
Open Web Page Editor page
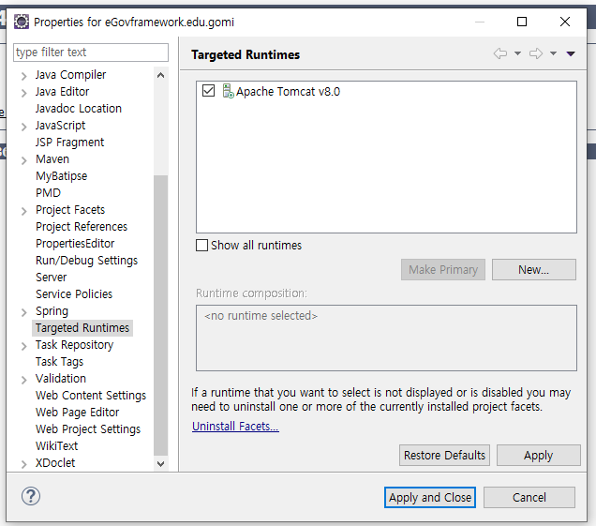(77, 413)
